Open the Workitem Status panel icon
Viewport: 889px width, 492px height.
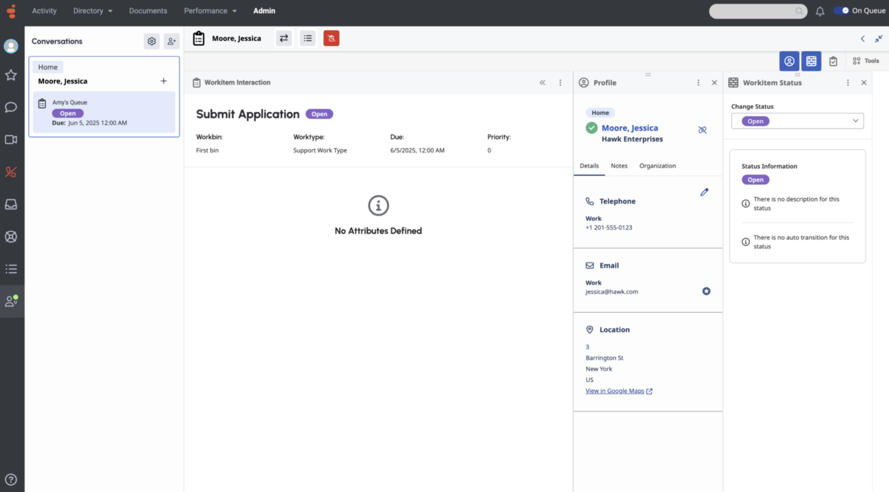(x=811, y=61)
